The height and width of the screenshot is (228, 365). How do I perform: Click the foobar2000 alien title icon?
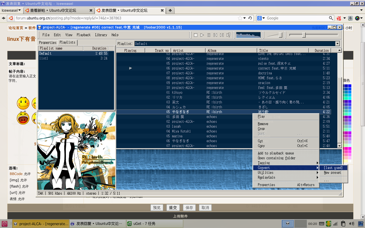tap(40, 27)
